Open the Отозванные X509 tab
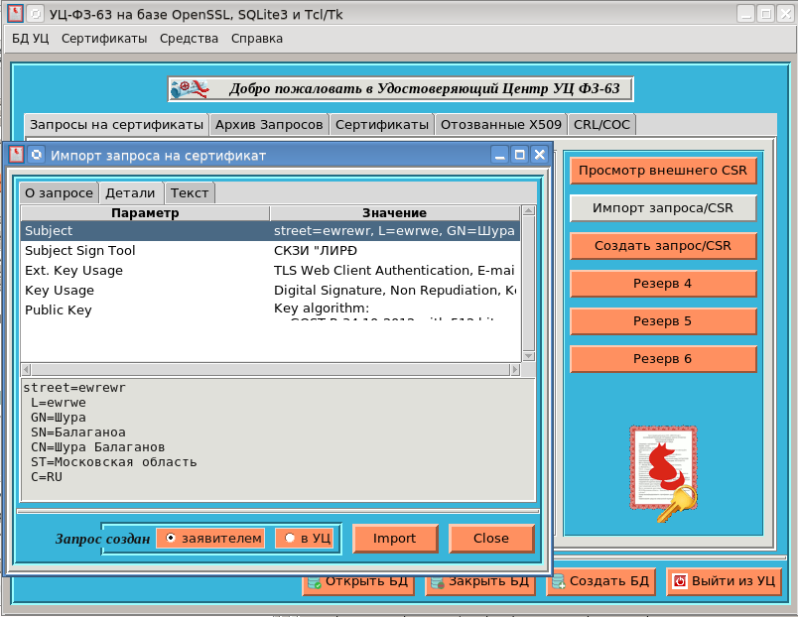 point(501,124)
